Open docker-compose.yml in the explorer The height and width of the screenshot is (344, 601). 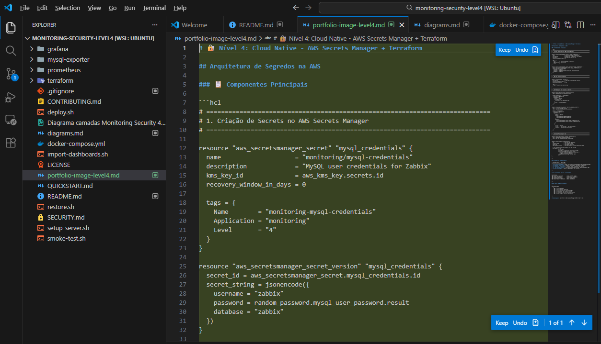tap(76, 144)
